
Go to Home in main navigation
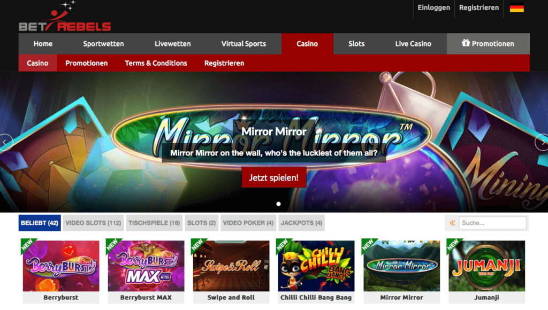coord(43,44)
